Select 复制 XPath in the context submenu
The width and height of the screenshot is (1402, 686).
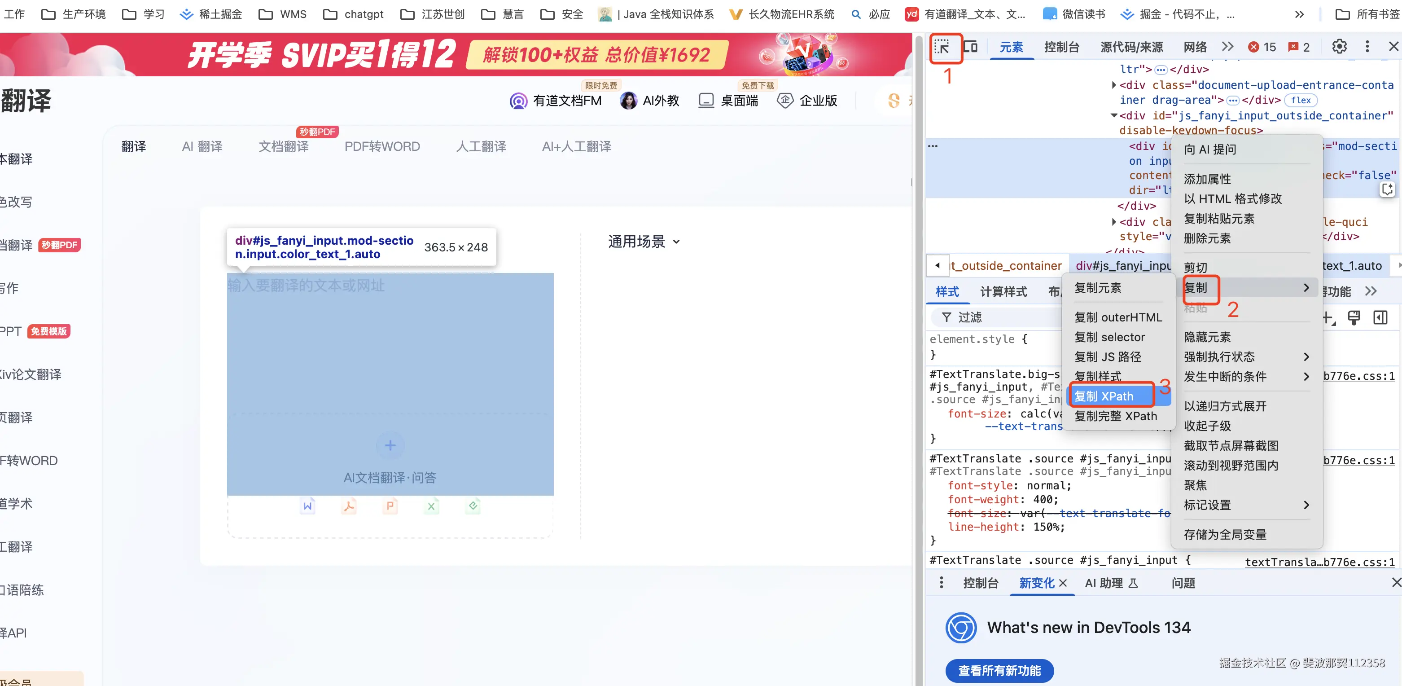coord(1104,396)
